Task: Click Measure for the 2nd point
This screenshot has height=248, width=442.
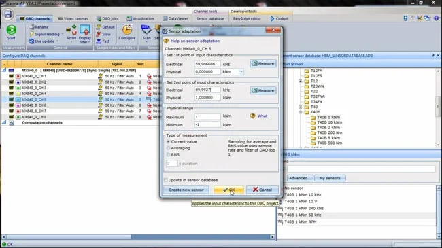Action: tap(263, 90)
